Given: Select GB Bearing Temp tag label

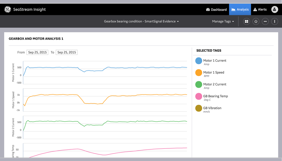Looking at the screenshot, I should point(215,96).
